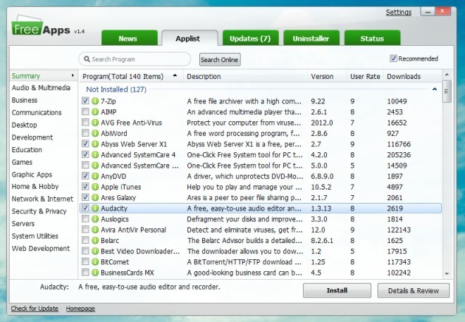This screenshot has height=322, width=465.
Task: Select Security & Privacy category
Action: tap(39, 211)
